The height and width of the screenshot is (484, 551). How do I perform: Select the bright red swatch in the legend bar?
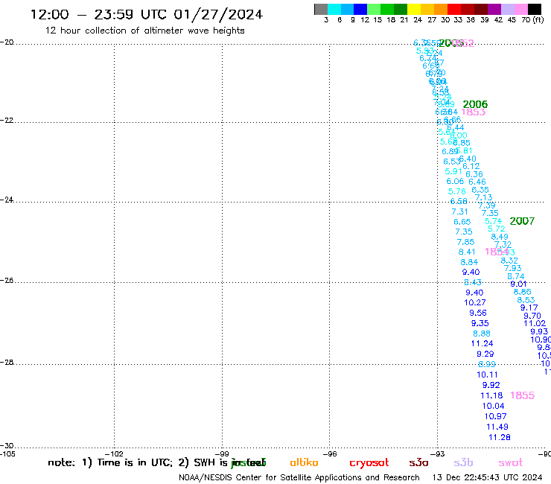(x=454, y=9)
